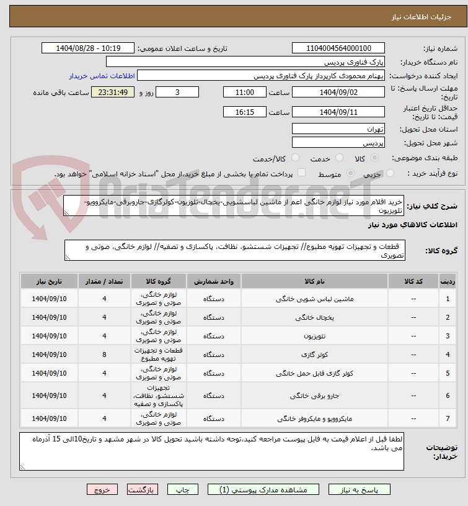Click the پاسخ به نیاز button
The image size is (468, 506).
[x=359, y=489]
